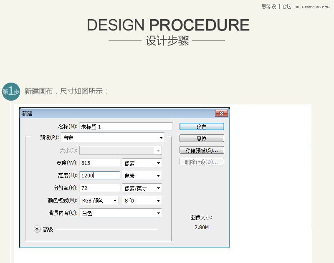Screen dimensions: 334x263
Task: Click the www.missyuan.com watermark link
Action: 311,7
